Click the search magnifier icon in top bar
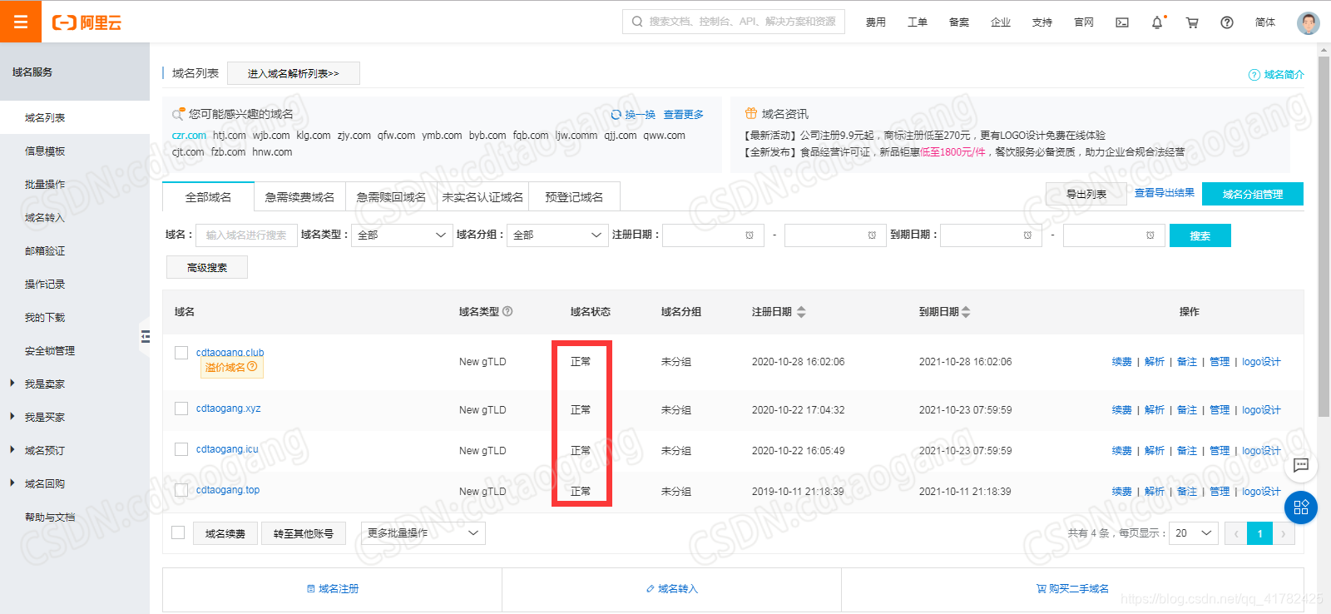The width and height of the screenshot is (1331, 614). tap(637, 22)
